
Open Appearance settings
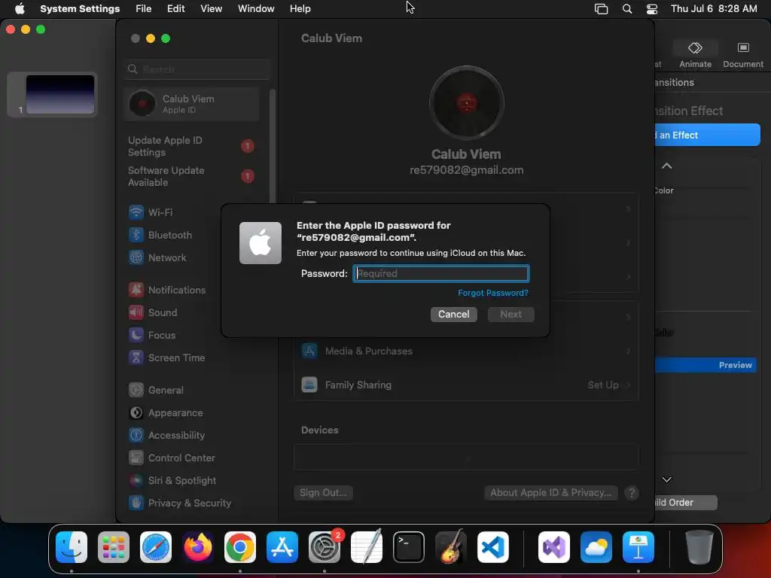click(166, 413)
